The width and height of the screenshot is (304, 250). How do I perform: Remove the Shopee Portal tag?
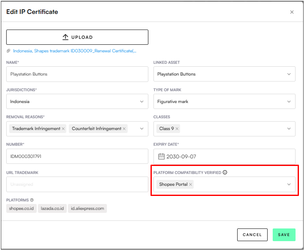pos(191,185)
